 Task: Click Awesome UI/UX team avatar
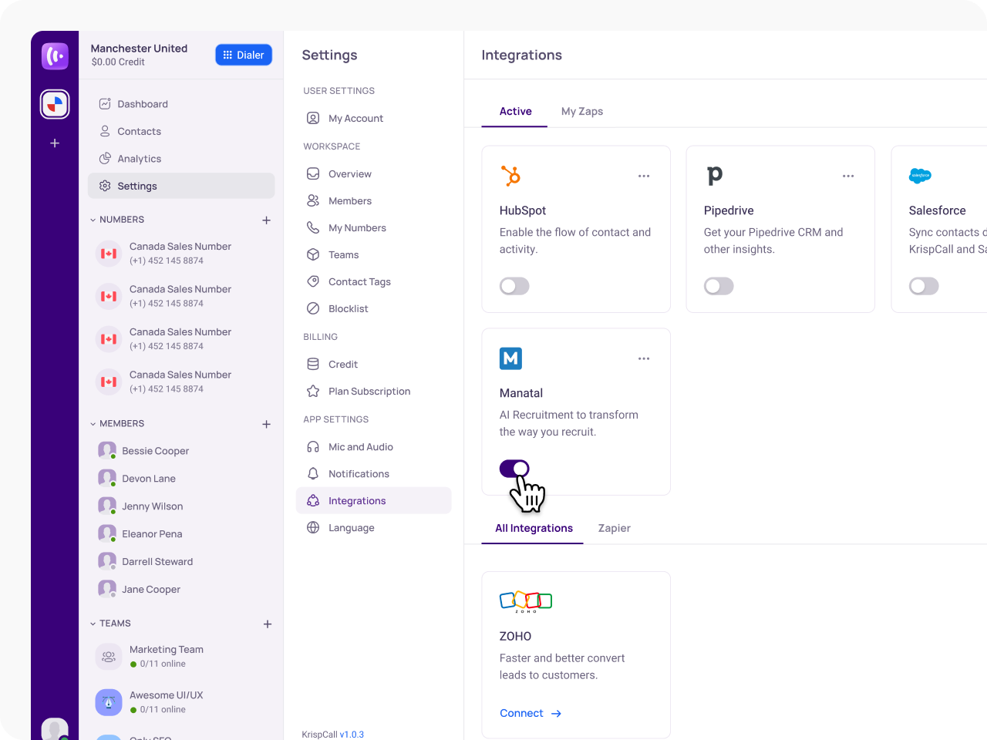(109, 702)
